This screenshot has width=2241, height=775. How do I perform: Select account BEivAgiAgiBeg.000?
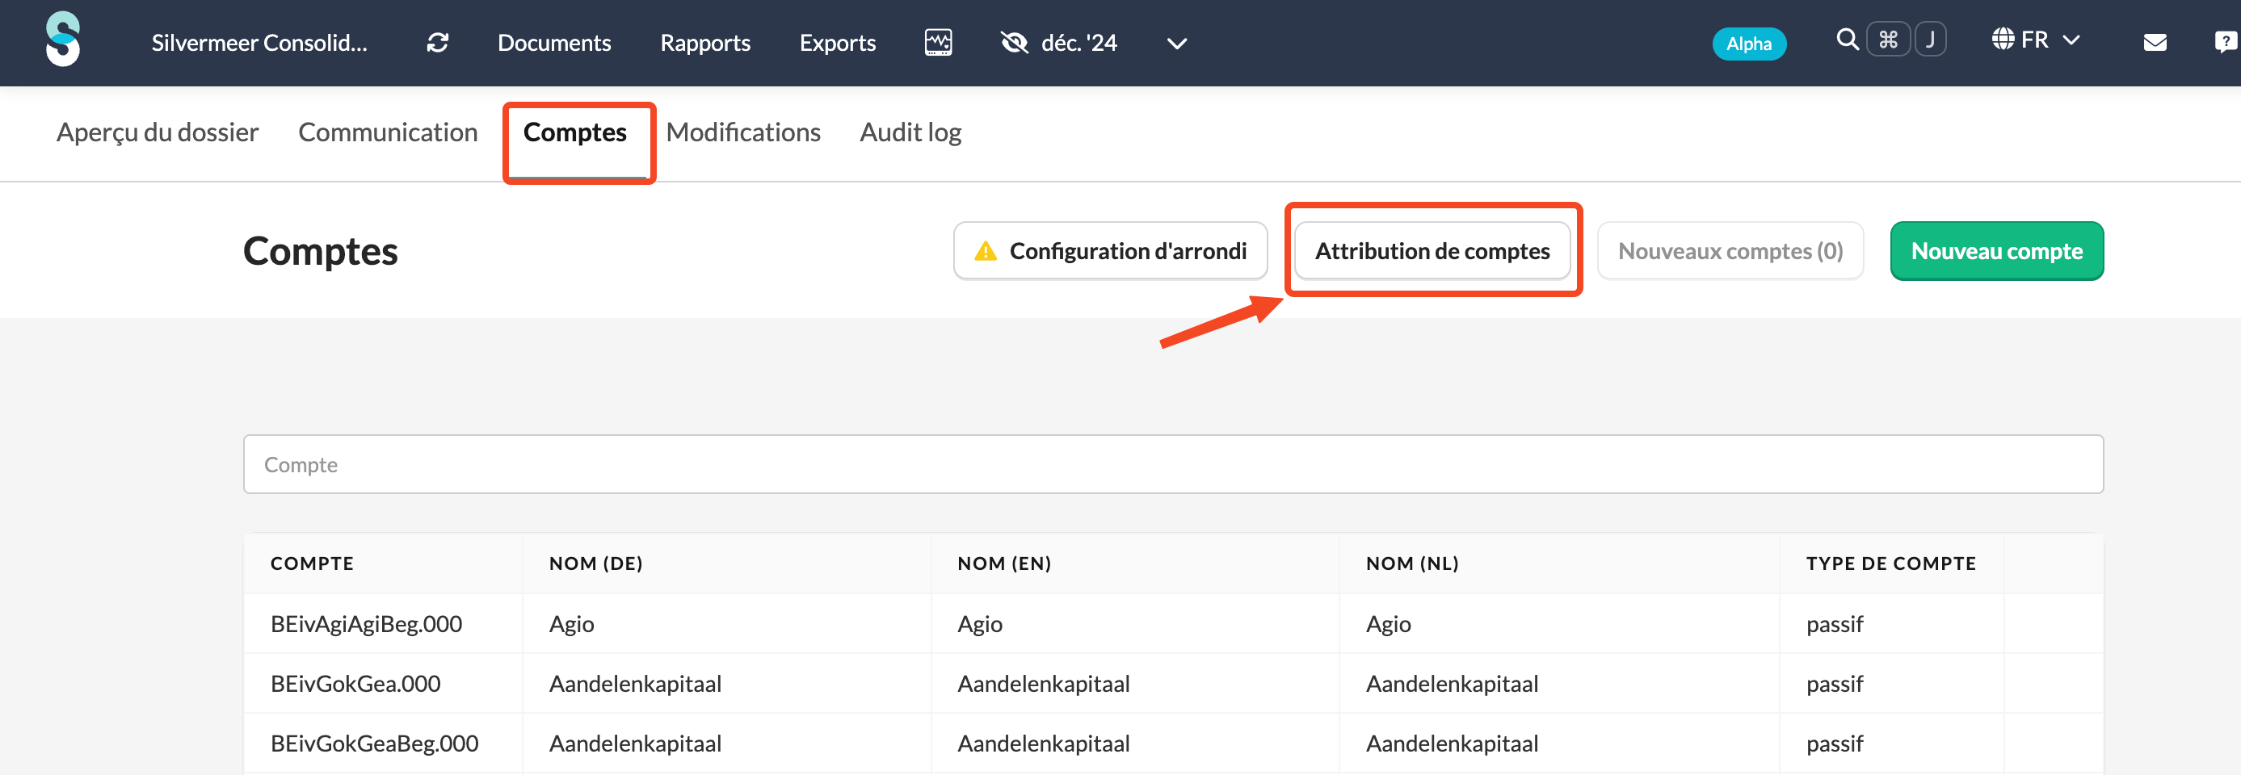click(x=366, y=624)
